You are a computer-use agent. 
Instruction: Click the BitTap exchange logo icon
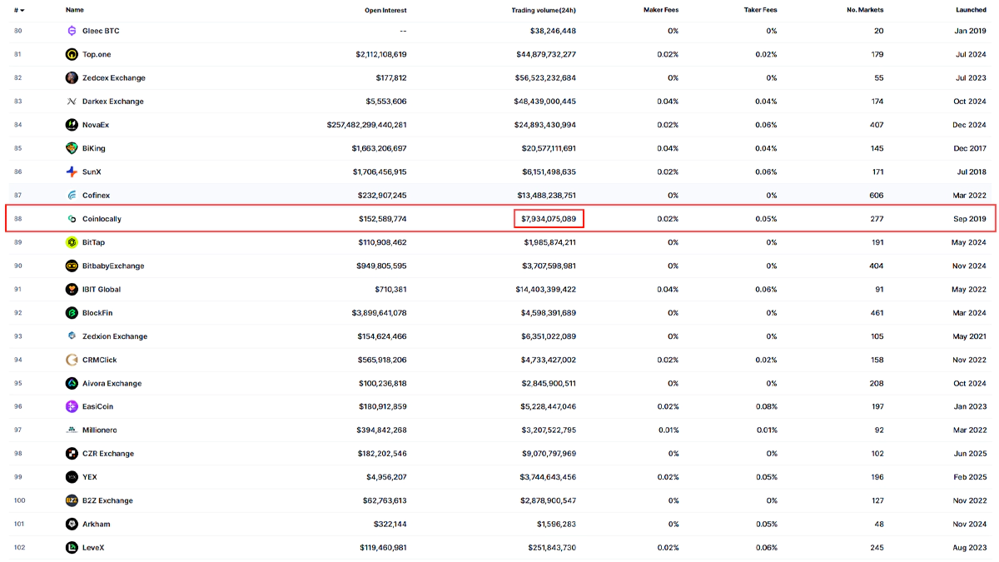point(72,242)
